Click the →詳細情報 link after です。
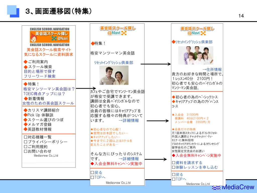 point(129,159)
